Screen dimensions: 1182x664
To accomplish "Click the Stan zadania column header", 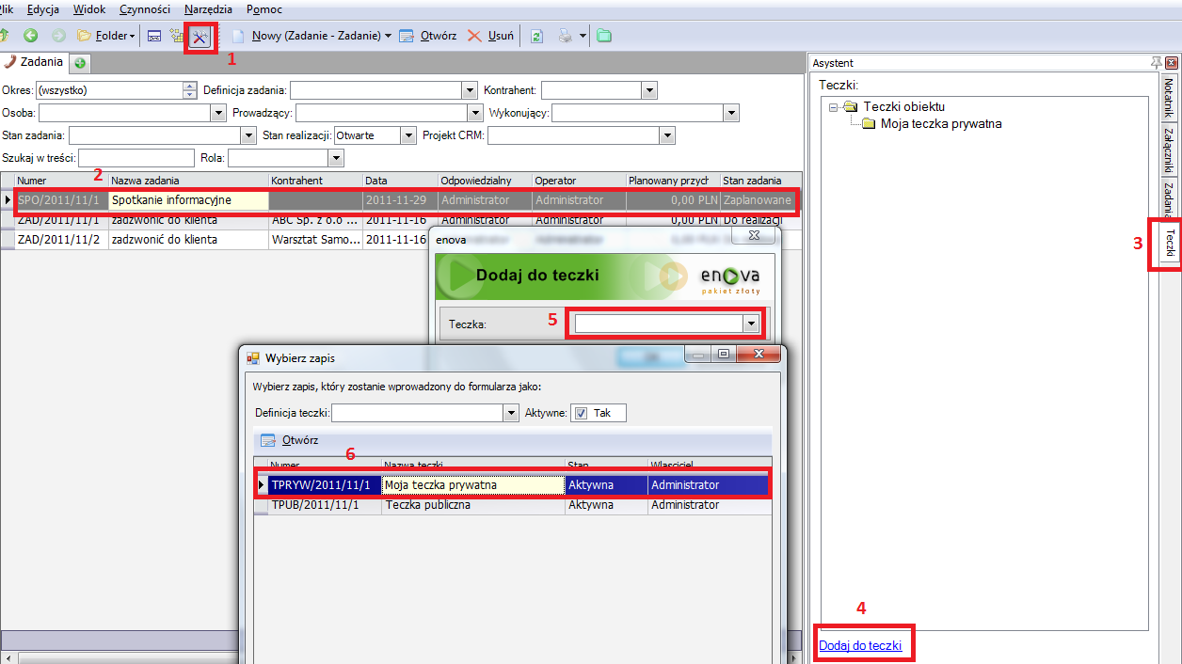I will [x=760, y=180].
